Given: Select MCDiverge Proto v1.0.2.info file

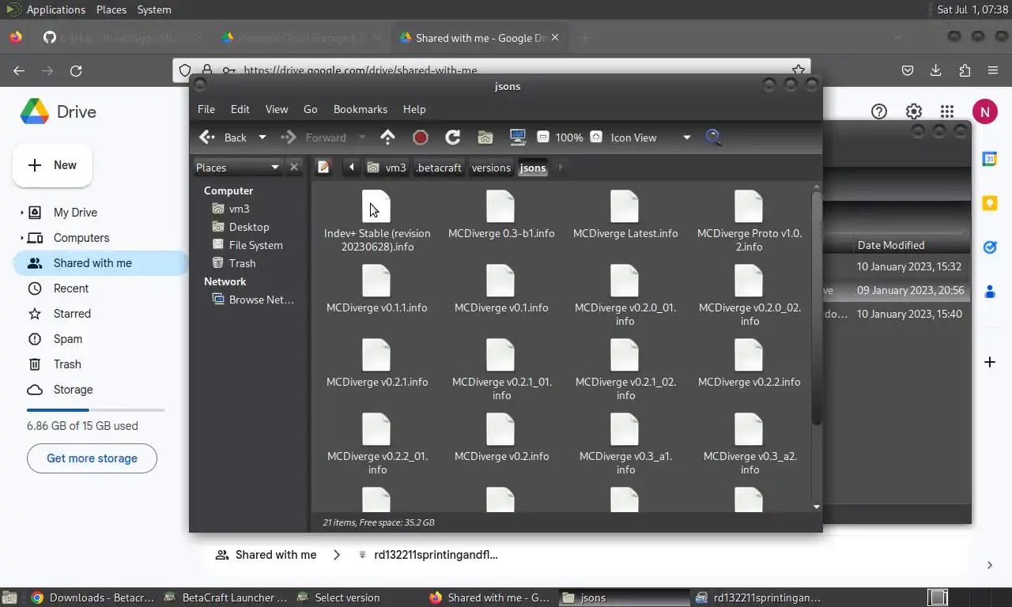Looking at the screenshot, I should click(750, 221).
